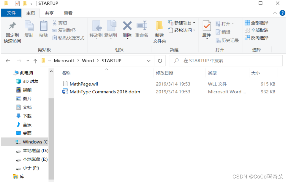The width and height of the screenshot is (288, 182).
Task: Go back with the left arrow
Action: point(8,61)
